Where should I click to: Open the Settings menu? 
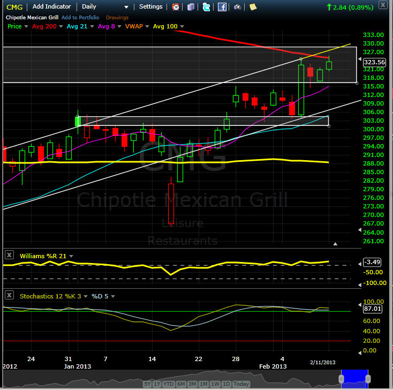[150, 6]
